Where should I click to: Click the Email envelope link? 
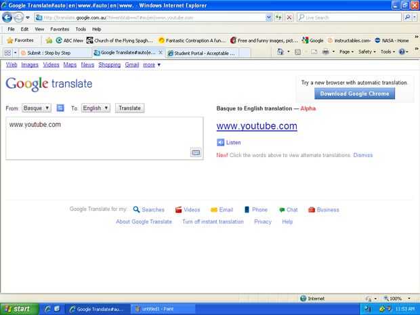point(222,209)
